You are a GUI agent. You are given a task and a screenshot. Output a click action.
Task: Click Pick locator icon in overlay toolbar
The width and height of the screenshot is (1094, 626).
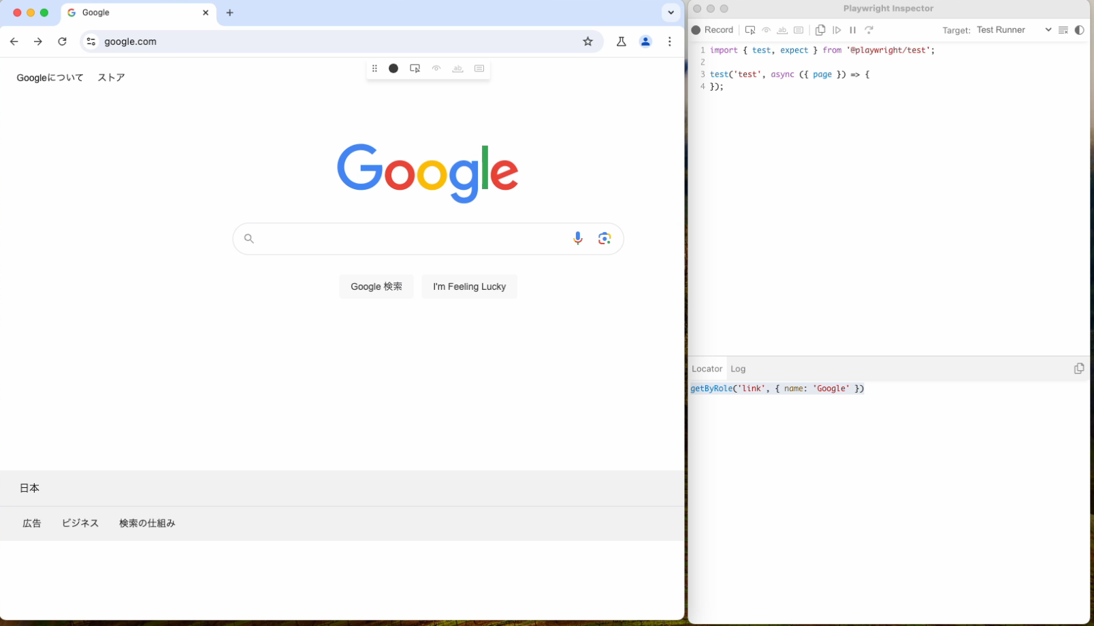click(x=415, y=68)
